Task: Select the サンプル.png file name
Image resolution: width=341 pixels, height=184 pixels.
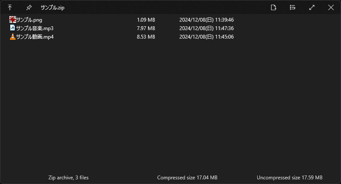Action: (x=29, y=20)
